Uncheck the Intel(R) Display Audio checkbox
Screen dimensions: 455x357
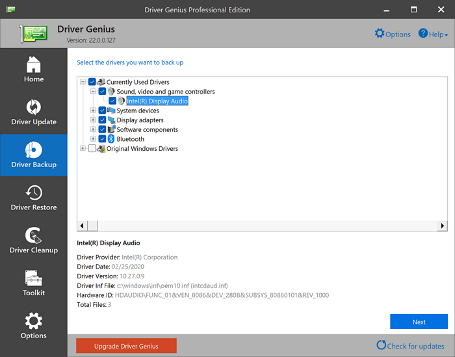[x=113, y=101]
